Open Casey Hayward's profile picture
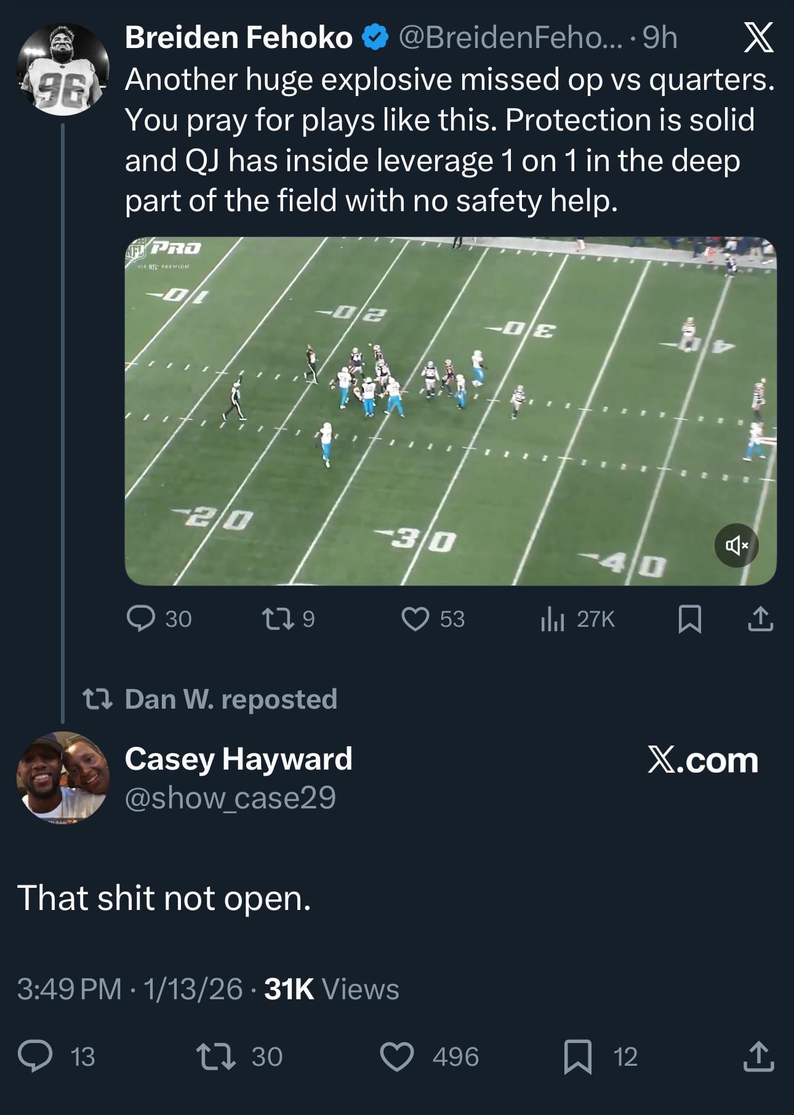 point(63,777)
